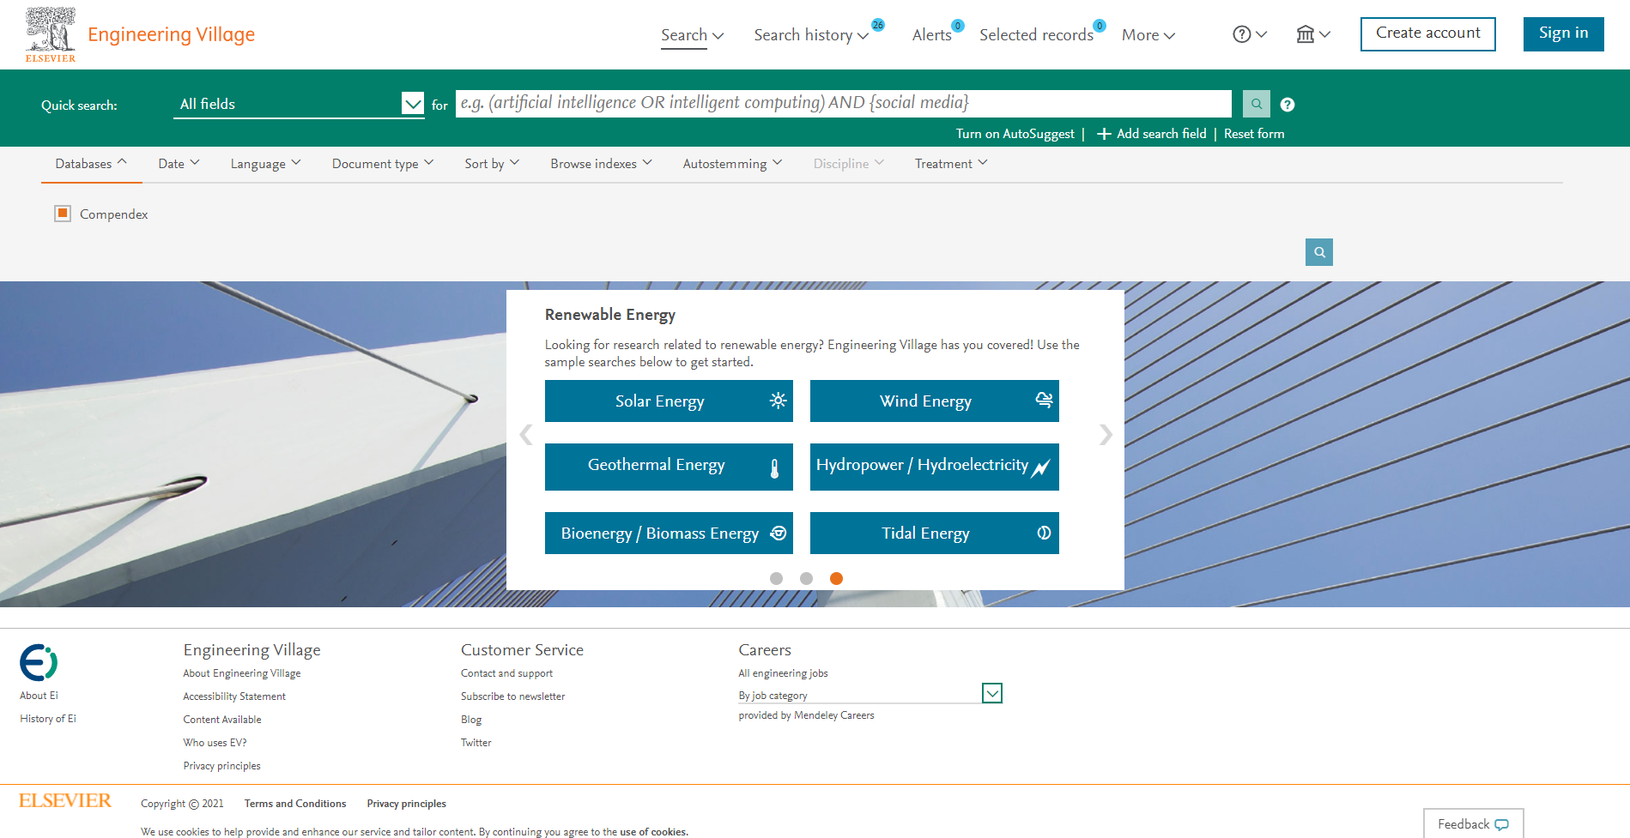Open the Search menu in header
1630x838 pixels.
[692, 35]
